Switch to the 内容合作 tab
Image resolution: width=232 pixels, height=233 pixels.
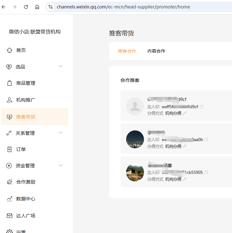[156, 51]
